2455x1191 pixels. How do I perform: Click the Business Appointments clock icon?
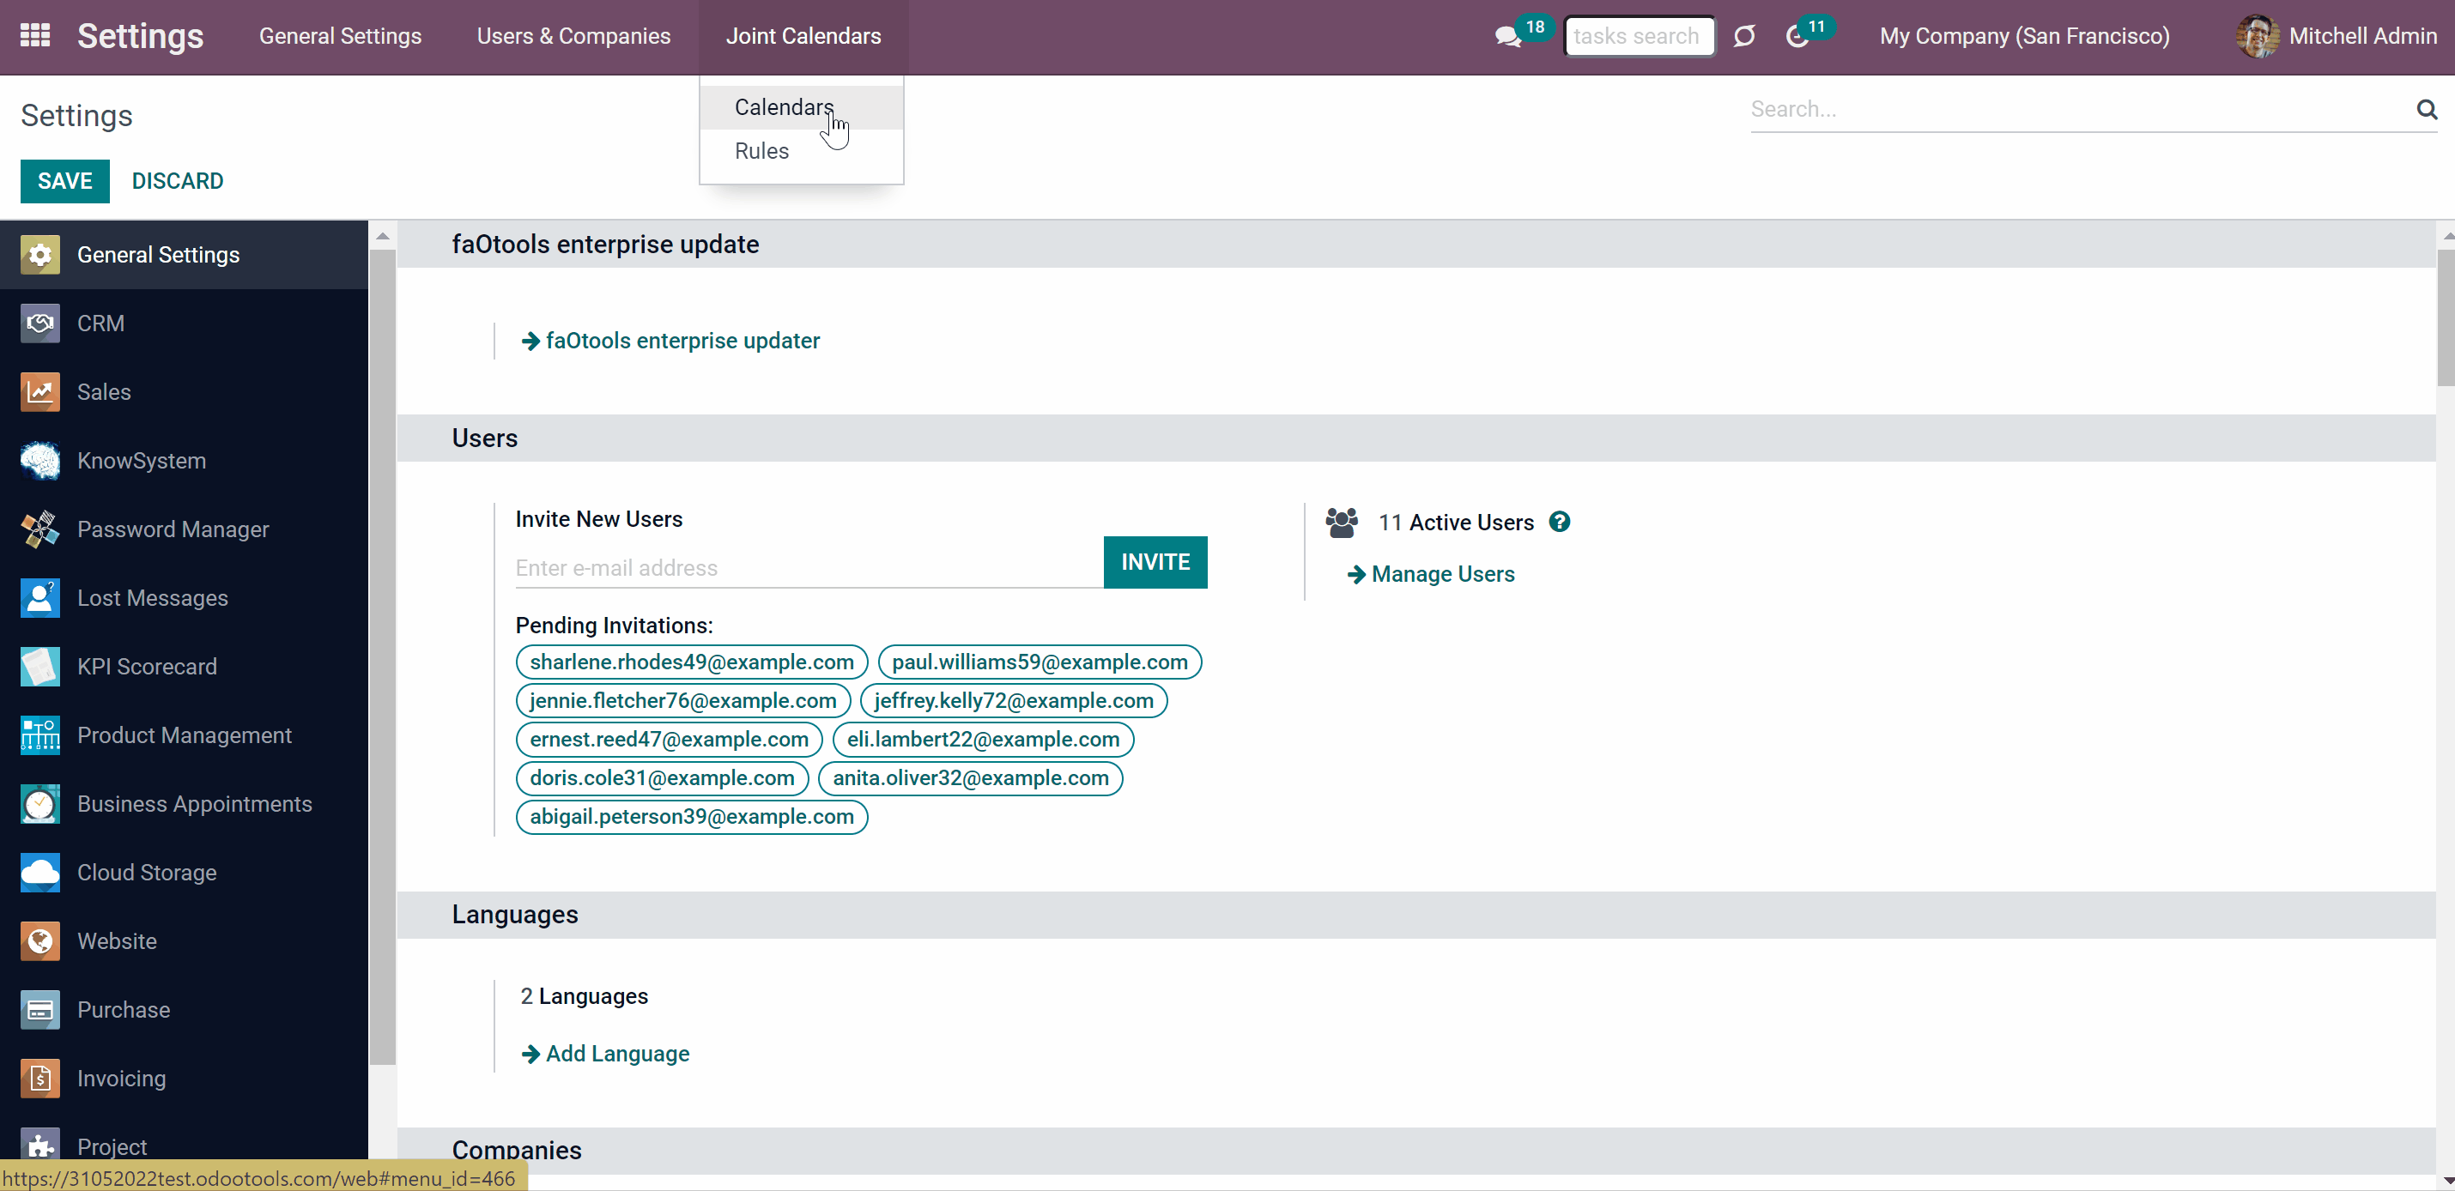tap(40, 803)
